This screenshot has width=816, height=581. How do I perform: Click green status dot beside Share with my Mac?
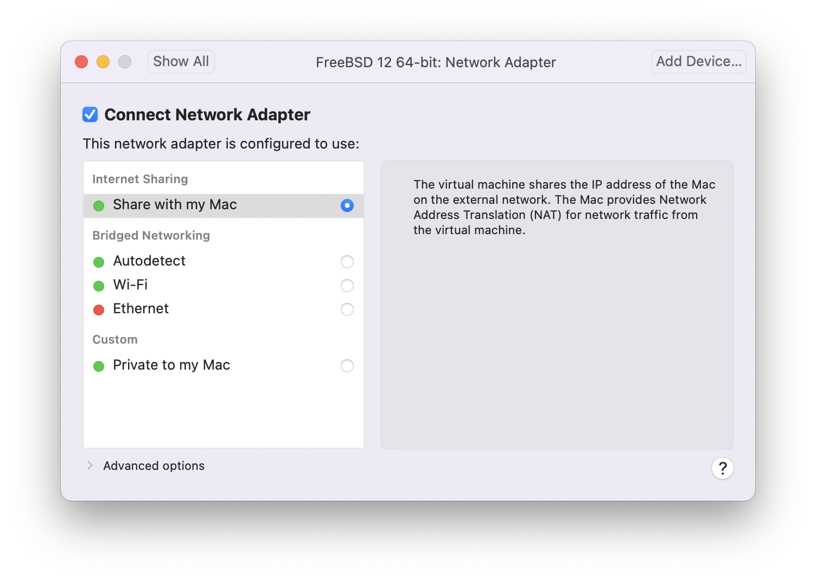(99, 206)
